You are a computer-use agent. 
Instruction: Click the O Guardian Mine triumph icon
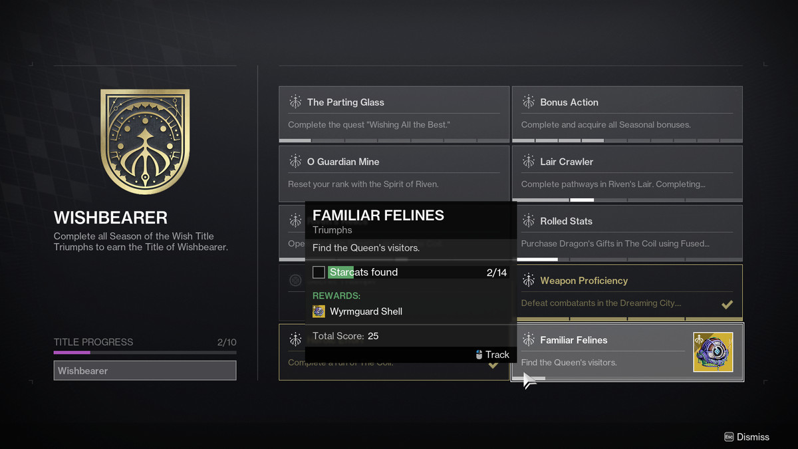click(x=295, y=162)
